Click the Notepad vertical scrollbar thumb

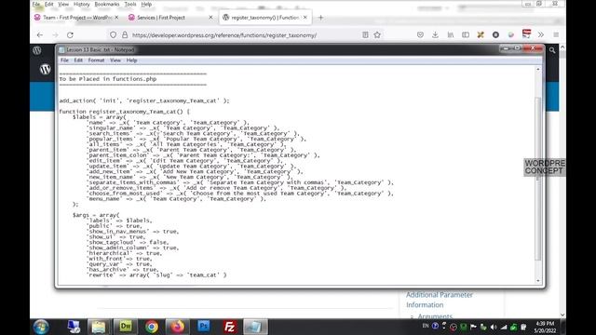click(538, 179)
